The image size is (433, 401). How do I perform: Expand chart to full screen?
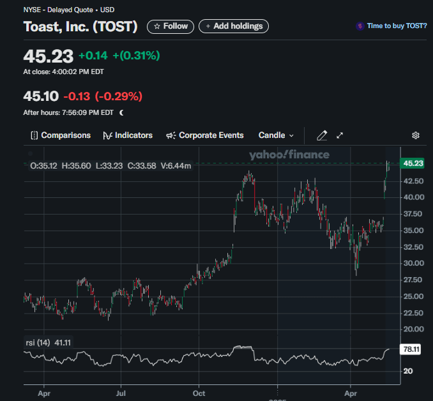pos(340,135)
